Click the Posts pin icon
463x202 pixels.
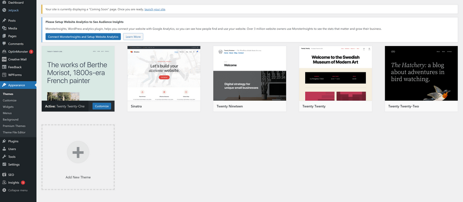click(4, 21)
